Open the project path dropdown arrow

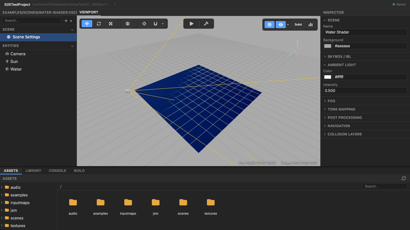click(115, 5)
